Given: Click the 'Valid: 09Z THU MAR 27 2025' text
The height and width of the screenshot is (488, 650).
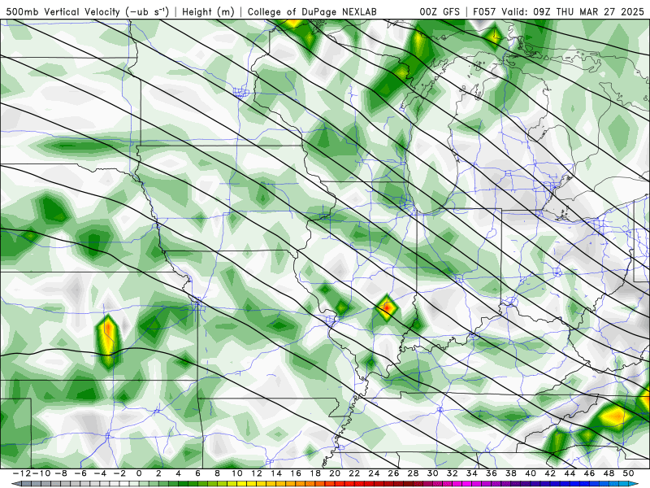Looking at the screenshot, I should point(573,11).
